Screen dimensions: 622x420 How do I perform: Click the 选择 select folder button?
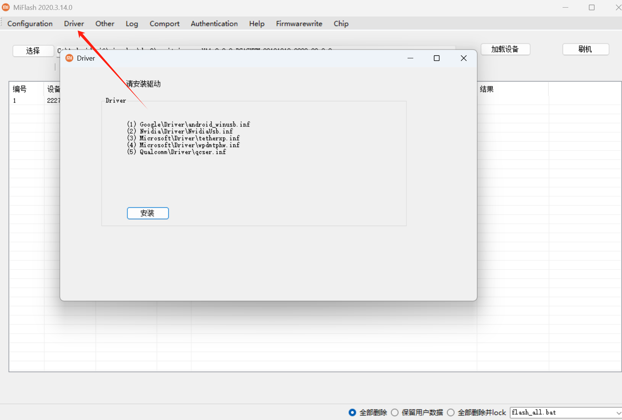tap(33, 51)
